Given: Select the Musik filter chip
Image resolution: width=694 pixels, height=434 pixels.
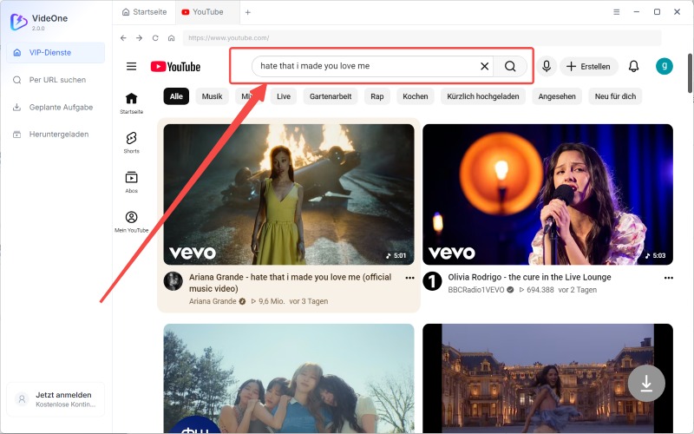Looking at the screenshot, I should point(212,96).
